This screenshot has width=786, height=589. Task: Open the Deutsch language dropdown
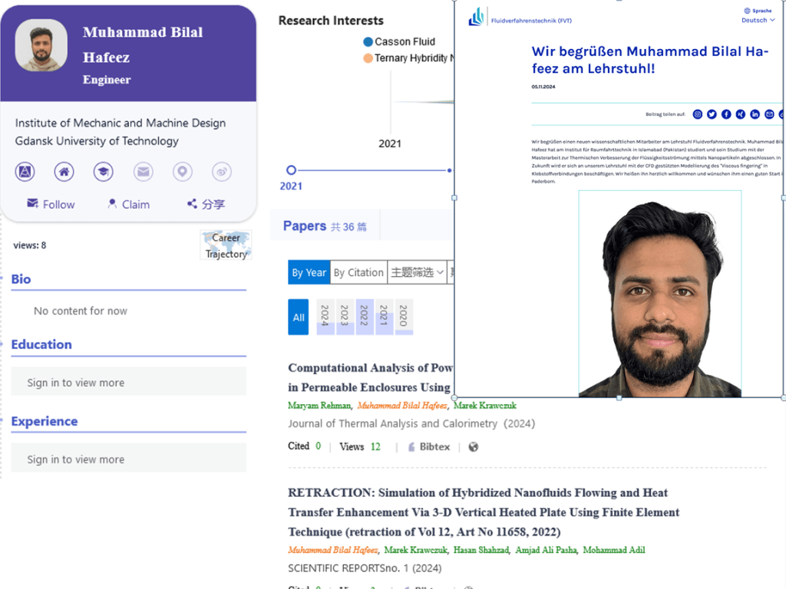[x=758, y=21]
